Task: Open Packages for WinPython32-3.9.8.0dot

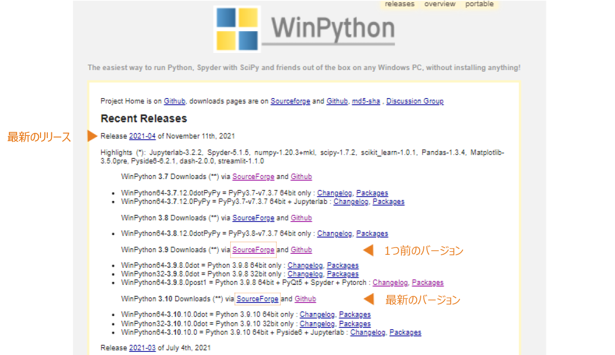Action: pos(343,274)
